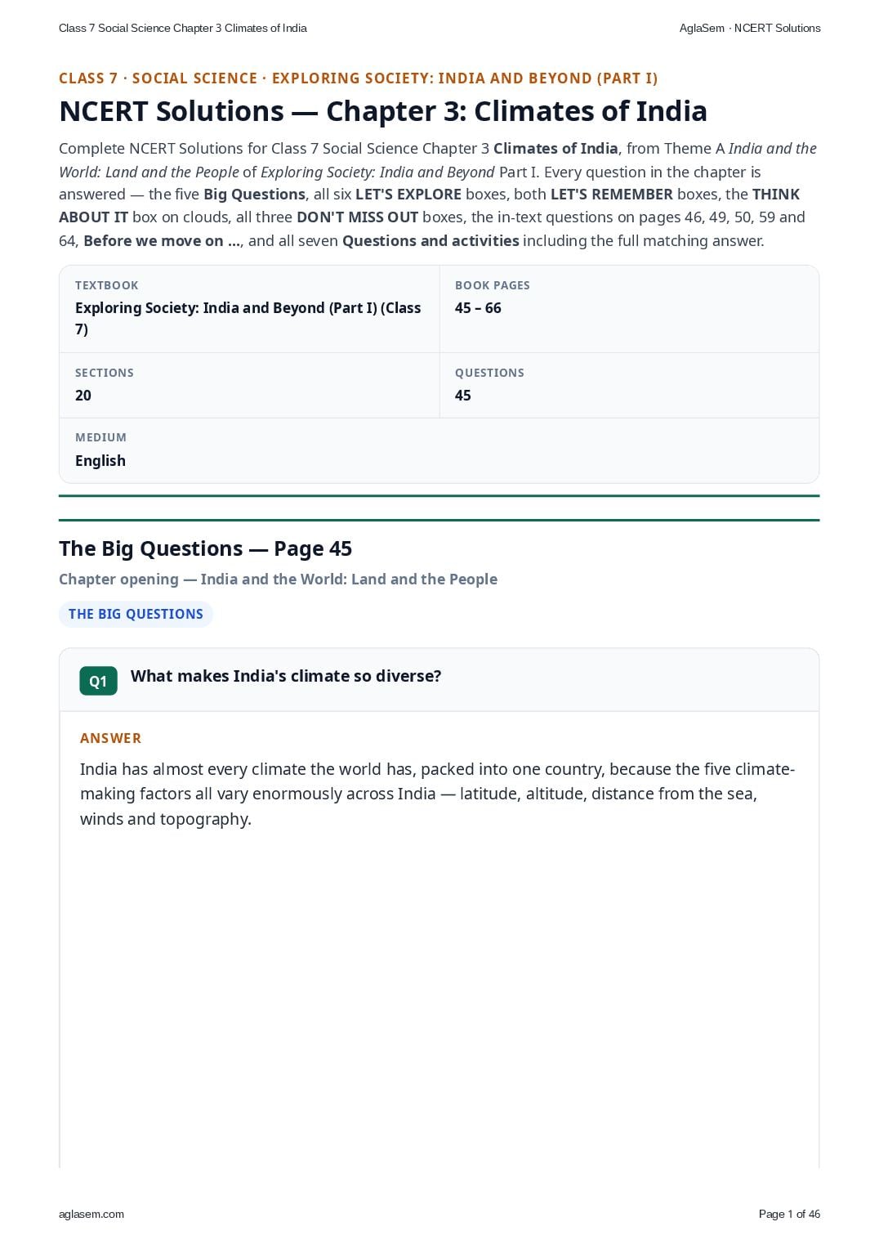Image resolution: width=879 pixels, height=1244 pixels.
Task: Click the question text about India's diverse climate
Action: [x=286, y=676]
